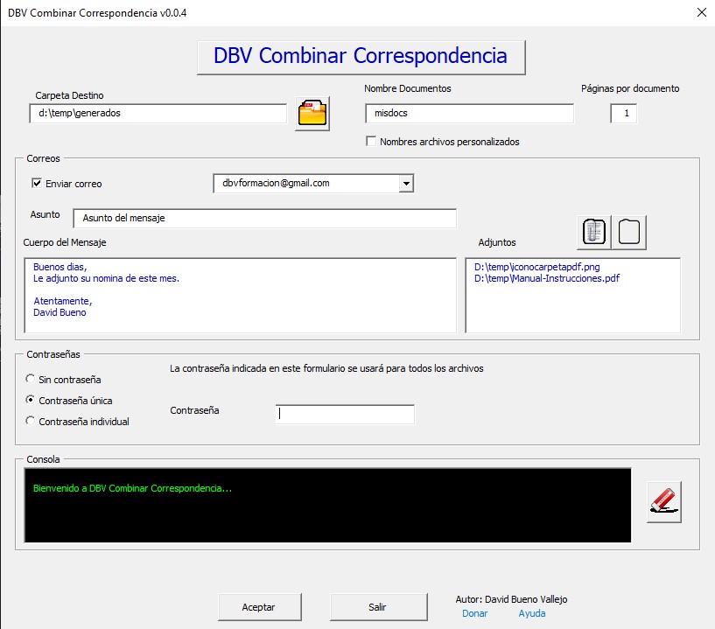Image resolution: width=715 pixels, height=629 pixels.
Task: Click into Nombre Documentos field
Action: 469,114
